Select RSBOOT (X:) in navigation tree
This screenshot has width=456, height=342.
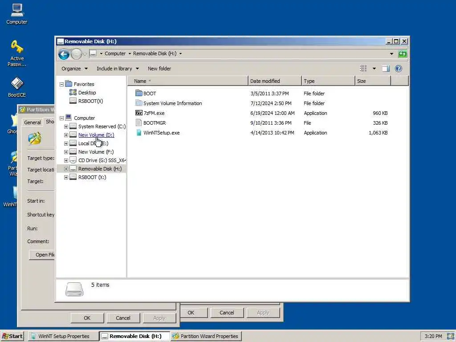click(x=92, y=177)
